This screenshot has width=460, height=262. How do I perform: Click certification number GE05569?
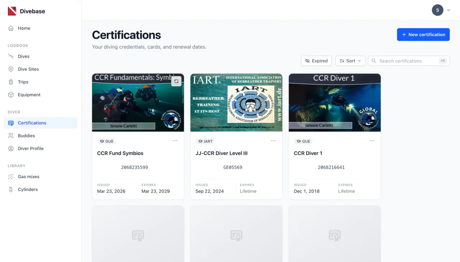click(x=233, y=167)
